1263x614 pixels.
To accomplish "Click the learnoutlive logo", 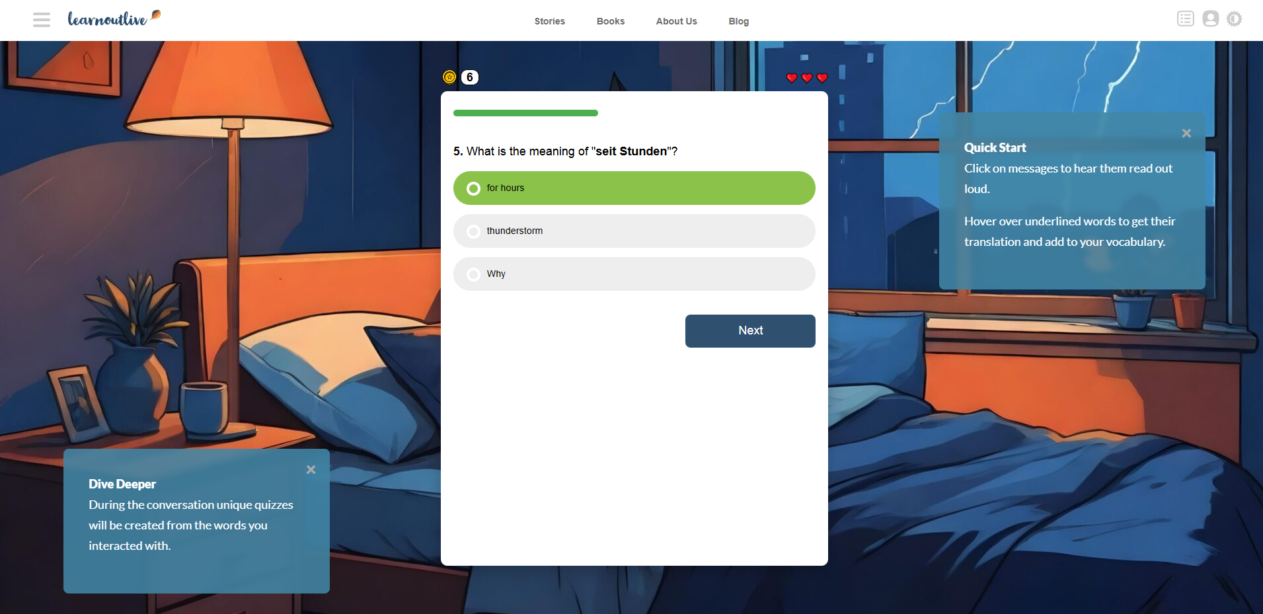I will 114,19.
